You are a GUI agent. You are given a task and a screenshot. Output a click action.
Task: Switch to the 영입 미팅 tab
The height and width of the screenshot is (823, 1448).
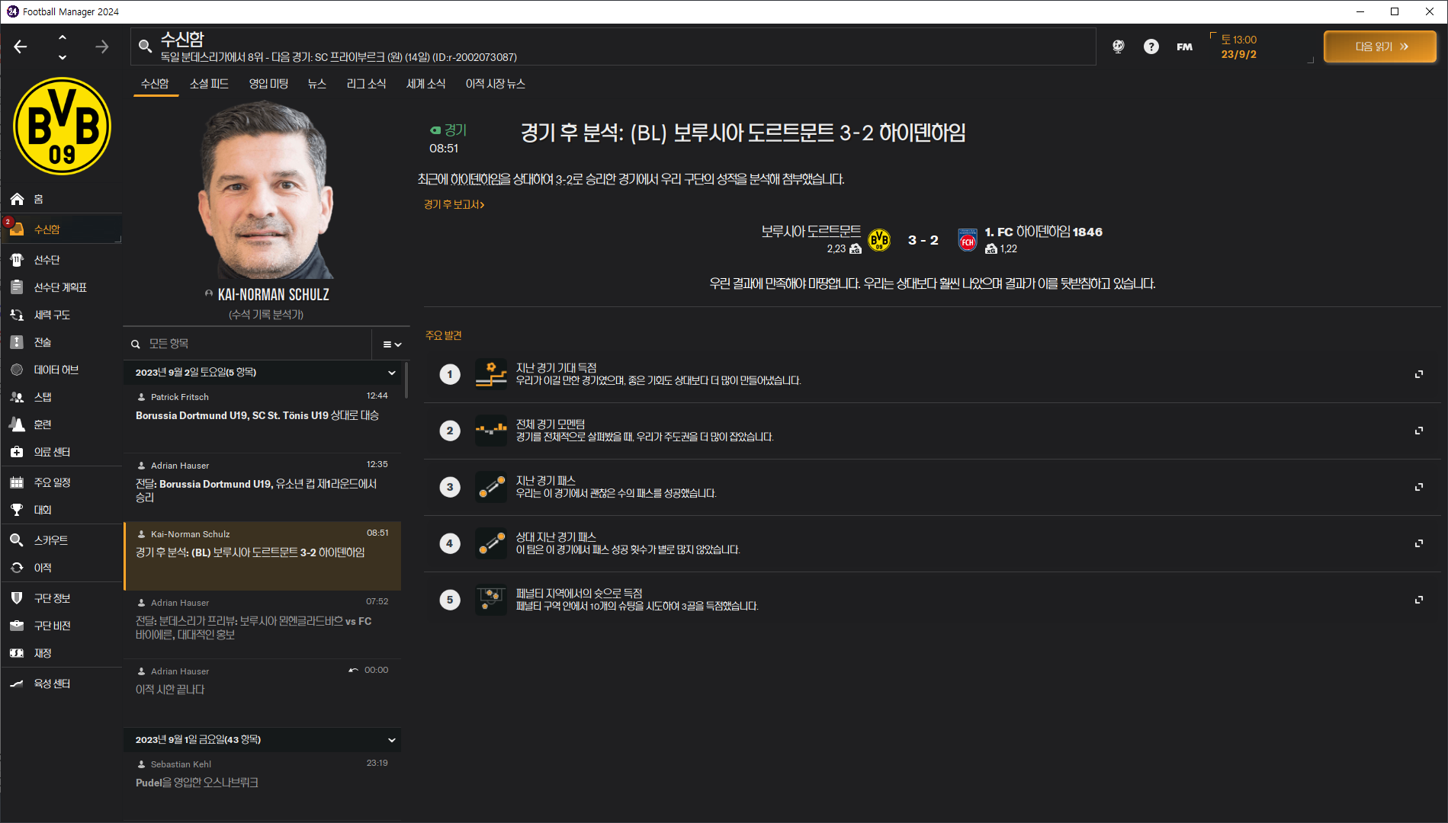pyautogui.click(x=268, y=84)
